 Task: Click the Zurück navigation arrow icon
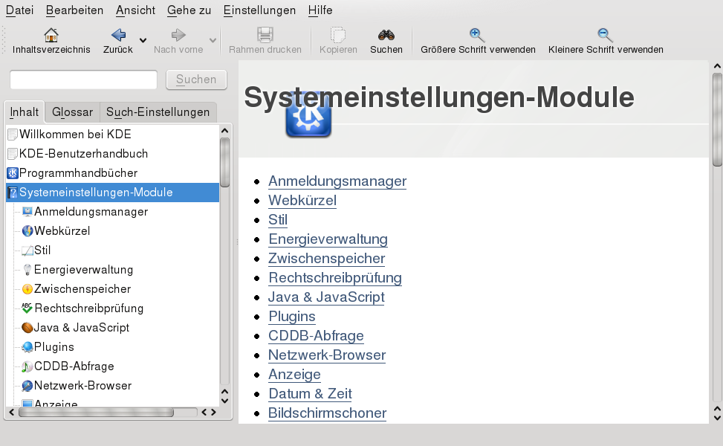(117, 35)
